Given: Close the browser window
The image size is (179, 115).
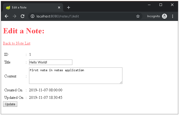Looking at the screenshot, I should click(x=172, y=5).
